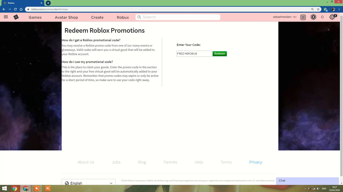Click the page vertical scrollbar
The width and height of the screenshot is (343, 192).
pyautogui.click(x=341, y=96)
